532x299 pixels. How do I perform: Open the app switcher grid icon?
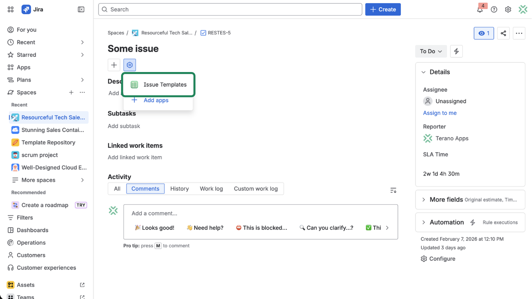point(11,9)
